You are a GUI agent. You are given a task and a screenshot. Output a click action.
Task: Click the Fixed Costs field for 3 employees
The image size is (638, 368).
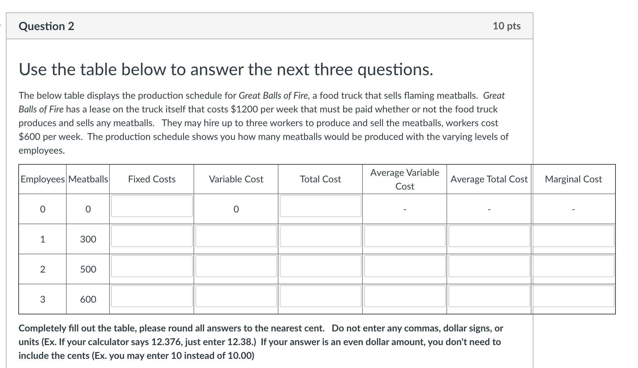pyautogui.click(x=152, y=296)
